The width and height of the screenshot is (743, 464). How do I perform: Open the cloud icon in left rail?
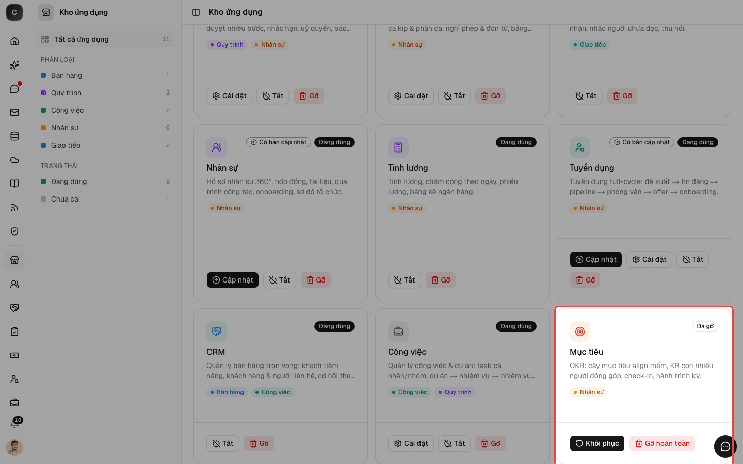[x=14, y=160]
